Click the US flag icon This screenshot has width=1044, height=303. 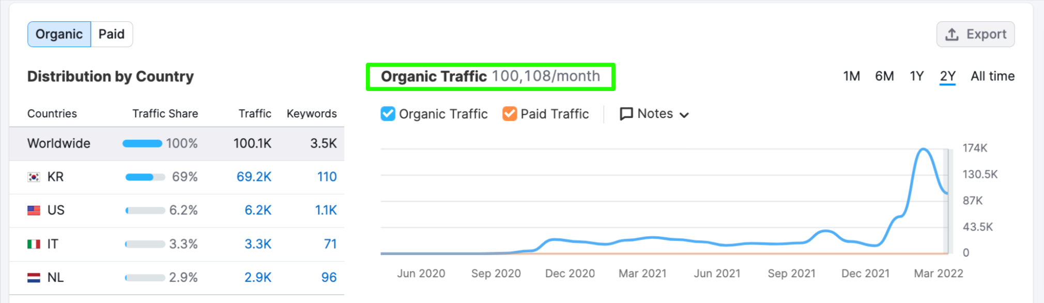(x=33, y=210)
